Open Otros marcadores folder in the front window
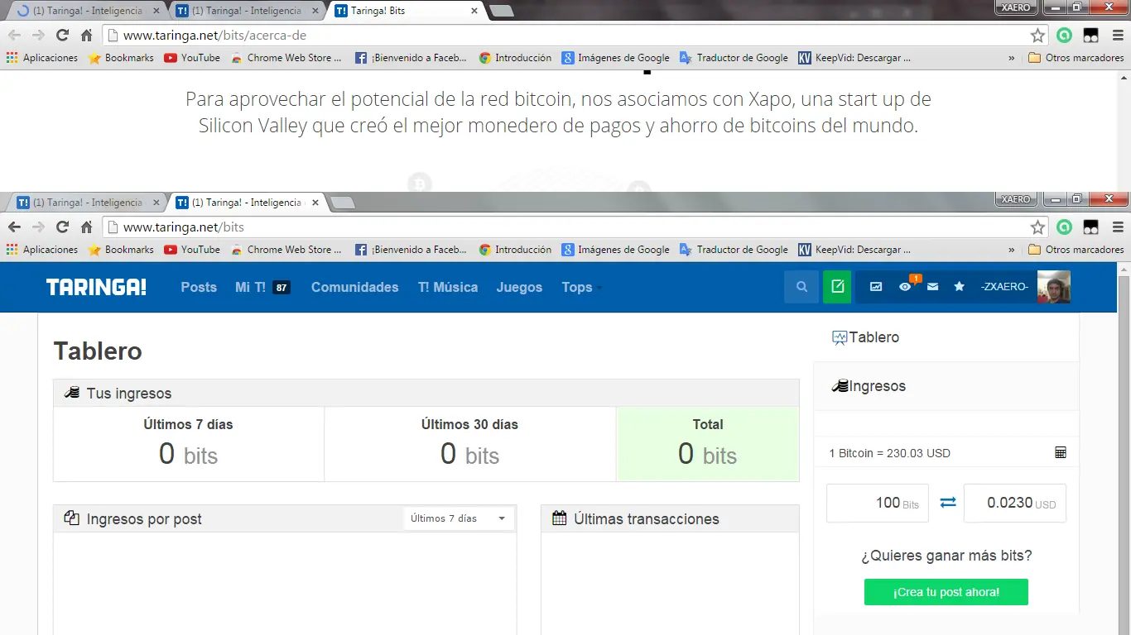Image resolution: width=1131 pixels, height=635 pixels. [1076, 250]
